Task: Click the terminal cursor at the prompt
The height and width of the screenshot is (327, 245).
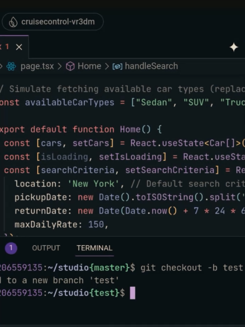Action: 132,293
